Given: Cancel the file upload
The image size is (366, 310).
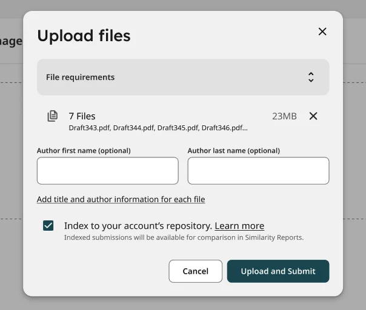Looking at the screenshot, I should (195, 271).
